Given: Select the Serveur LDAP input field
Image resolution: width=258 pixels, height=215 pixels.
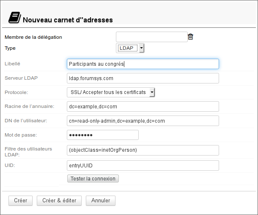Looking at the screenshot, I should click(143, 78).
